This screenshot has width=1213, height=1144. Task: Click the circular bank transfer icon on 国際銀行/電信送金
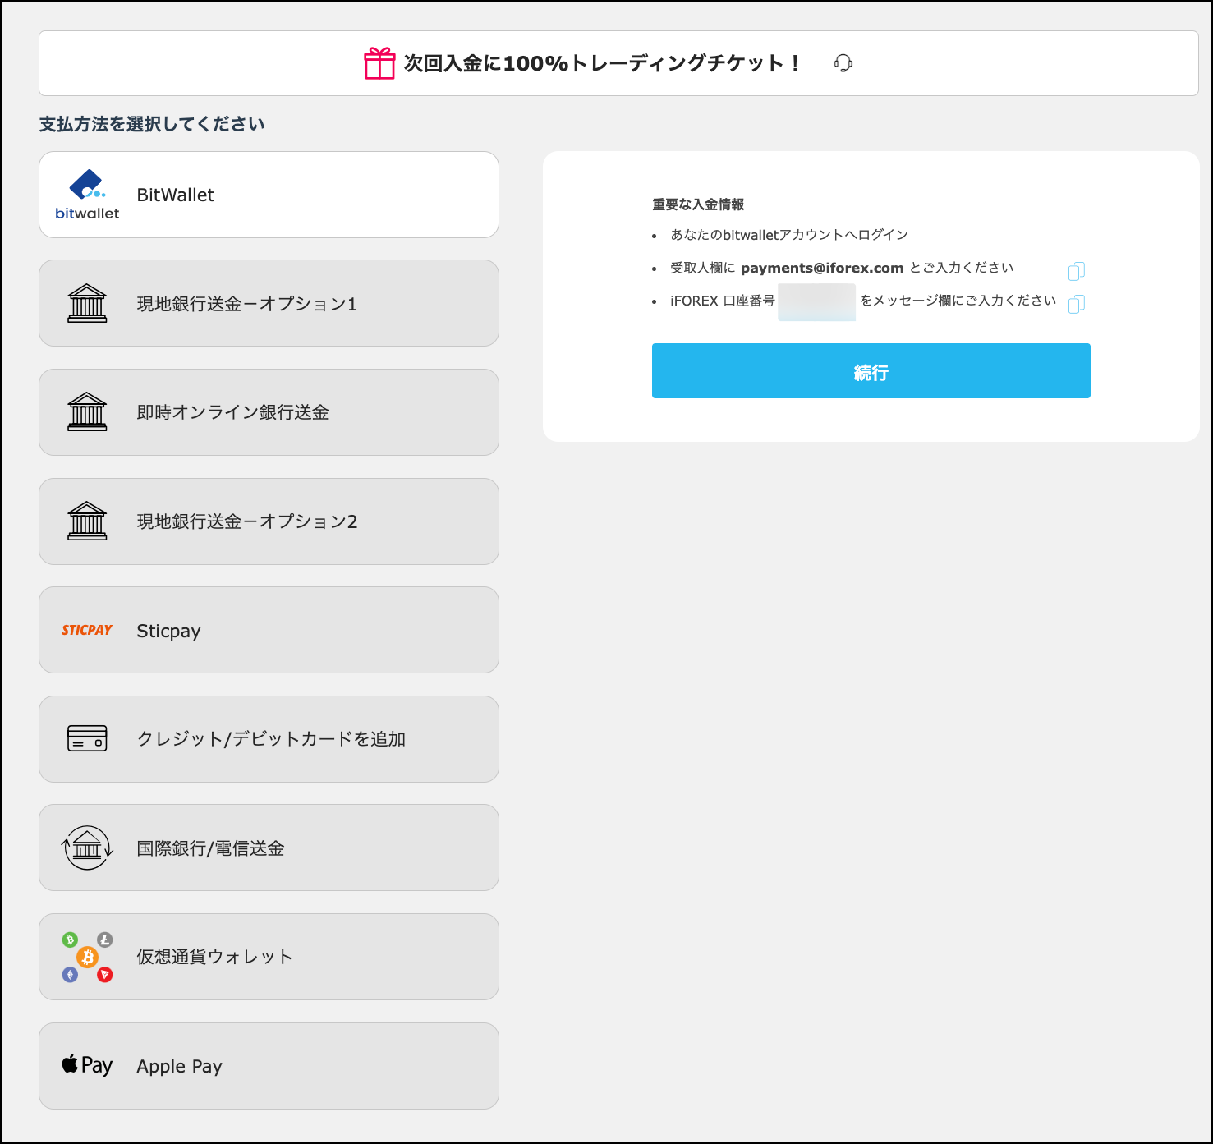pyautogui.click(x=87, y=848)
